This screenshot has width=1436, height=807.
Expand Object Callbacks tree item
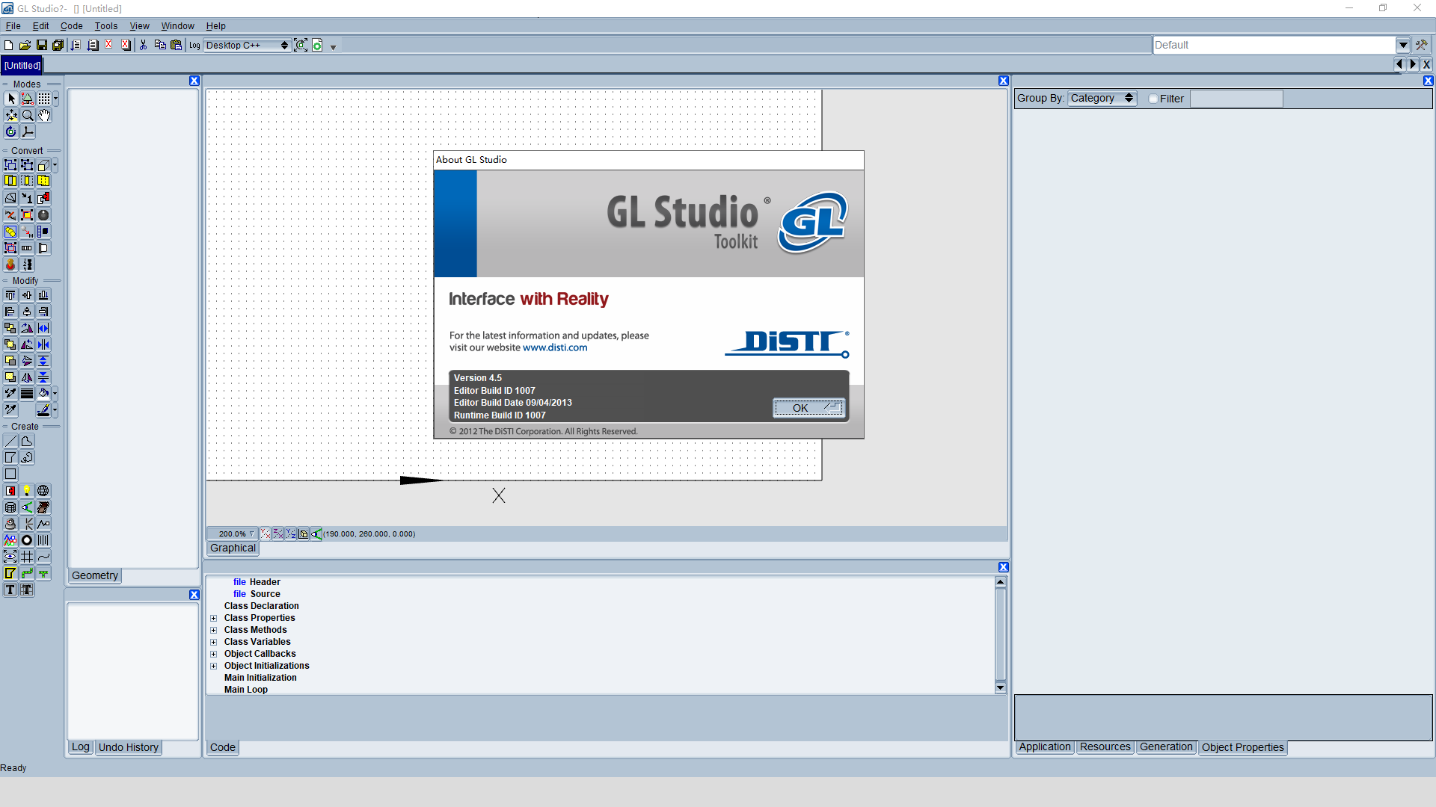pos(213,653)
